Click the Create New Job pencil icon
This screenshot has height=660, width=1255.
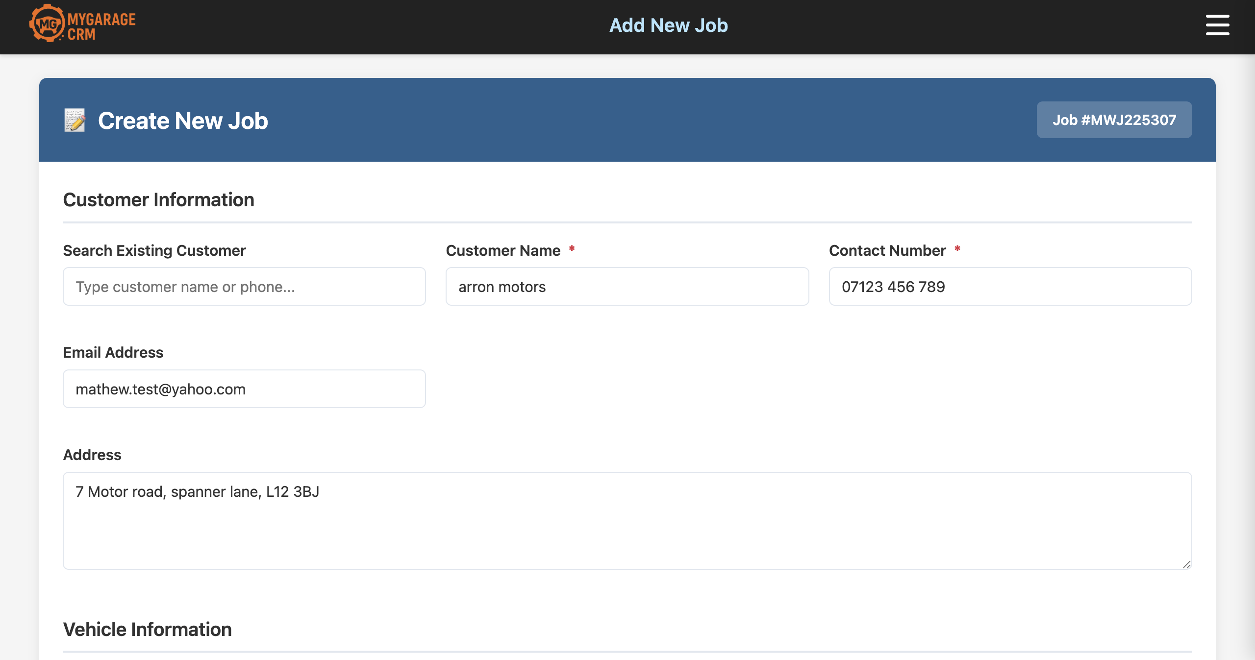pos(74,120)
